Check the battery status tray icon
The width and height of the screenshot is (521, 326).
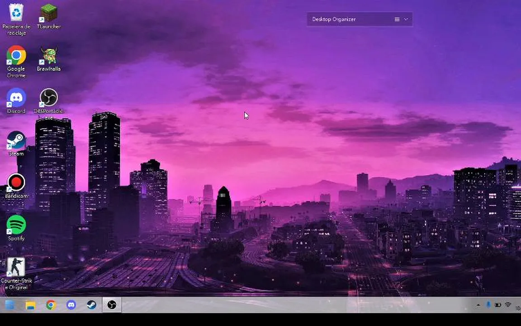pyautogui.click(x=498, y=305)
